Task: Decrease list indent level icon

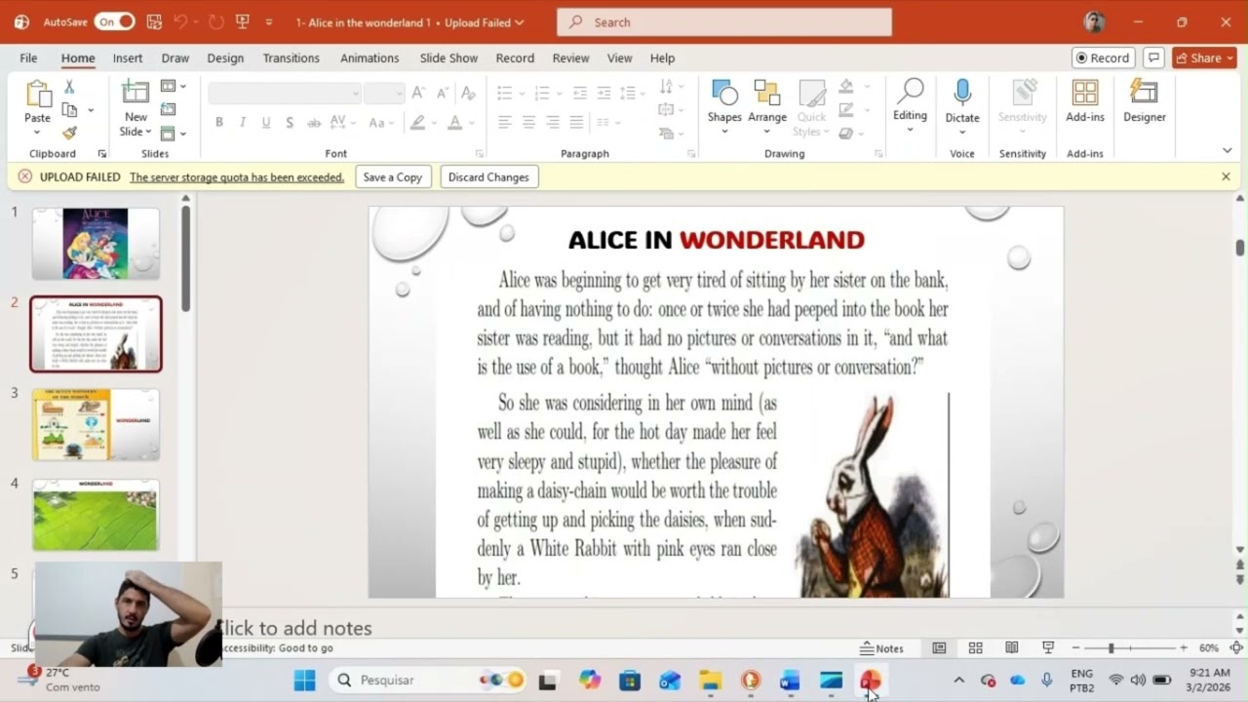Action: (579, 93)
